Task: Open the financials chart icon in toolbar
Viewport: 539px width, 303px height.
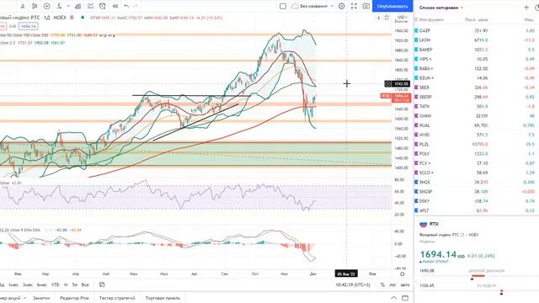Action: pos(78,6)
